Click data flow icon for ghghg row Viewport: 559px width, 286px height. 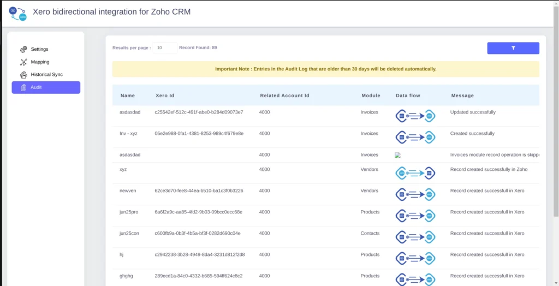[415, 279]
